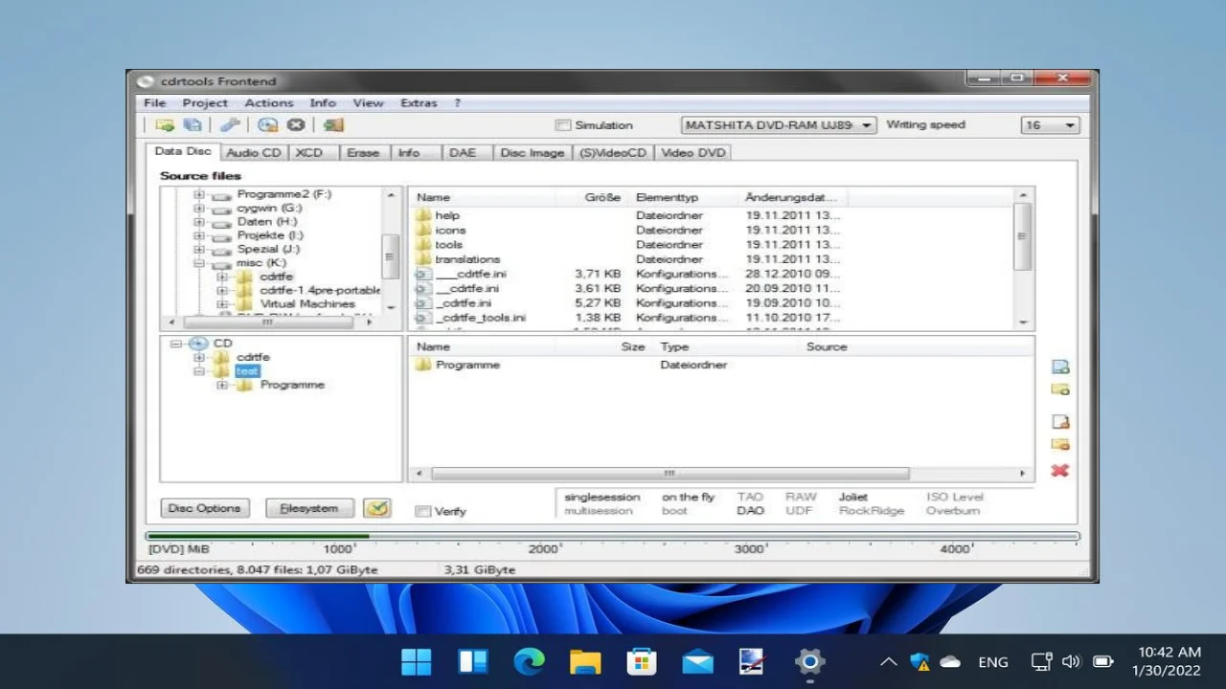
Task: Open the Actions menu
Action: (269, 102)
